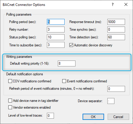Close the BACnet Connector Options dialog
Image resolution: width=133 pixels, height=124 pixels.
point(126,4)
